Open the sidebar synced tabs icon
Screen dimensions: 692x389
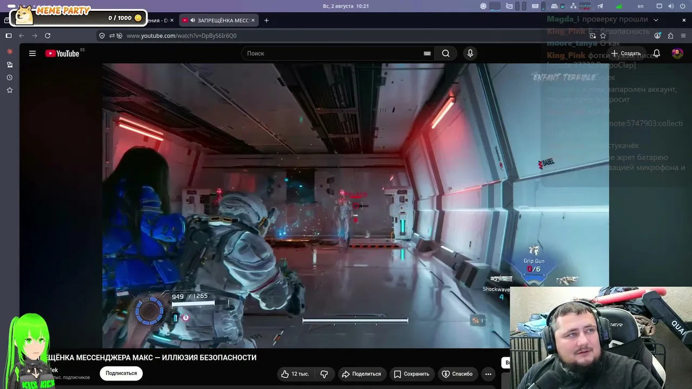pos(9,64)
